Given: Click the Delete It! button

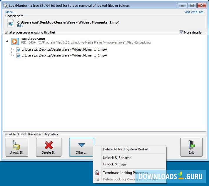Looking at the screenshot, I should click(49, 147).
